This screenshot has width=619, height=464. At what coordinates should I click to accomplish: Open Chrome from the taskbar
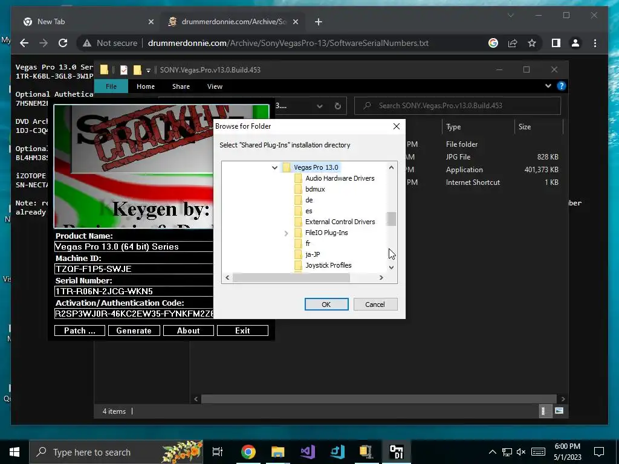pos(248,452)
